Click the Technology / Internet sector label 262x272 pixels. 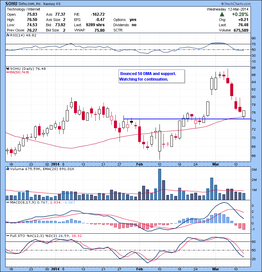[23, 9]
